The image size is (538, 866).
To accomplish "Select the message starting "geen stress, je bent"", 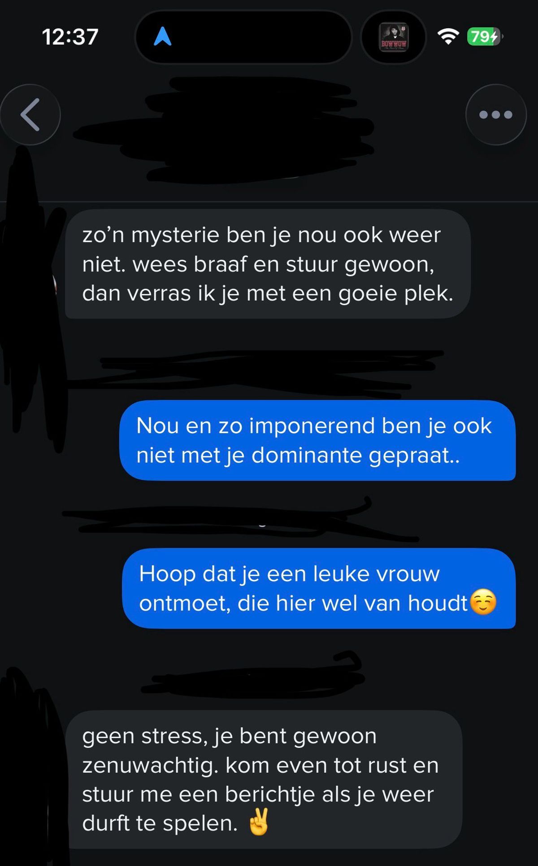I will pyautogui.click(x=264, y=779).
